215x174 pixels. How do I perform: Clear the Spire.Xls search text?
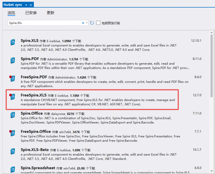[83, 23]
